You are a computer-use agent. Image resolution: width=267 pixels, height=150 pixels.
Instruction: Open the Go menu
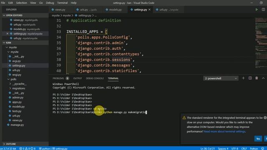coord(41,3)
